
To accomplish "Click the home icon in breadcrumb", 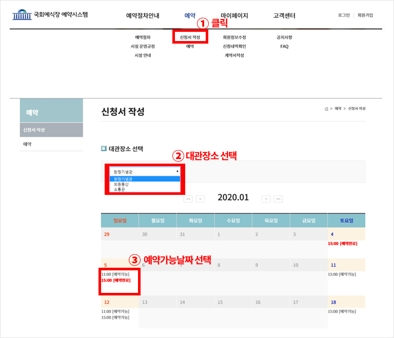I will pos(326,109).
